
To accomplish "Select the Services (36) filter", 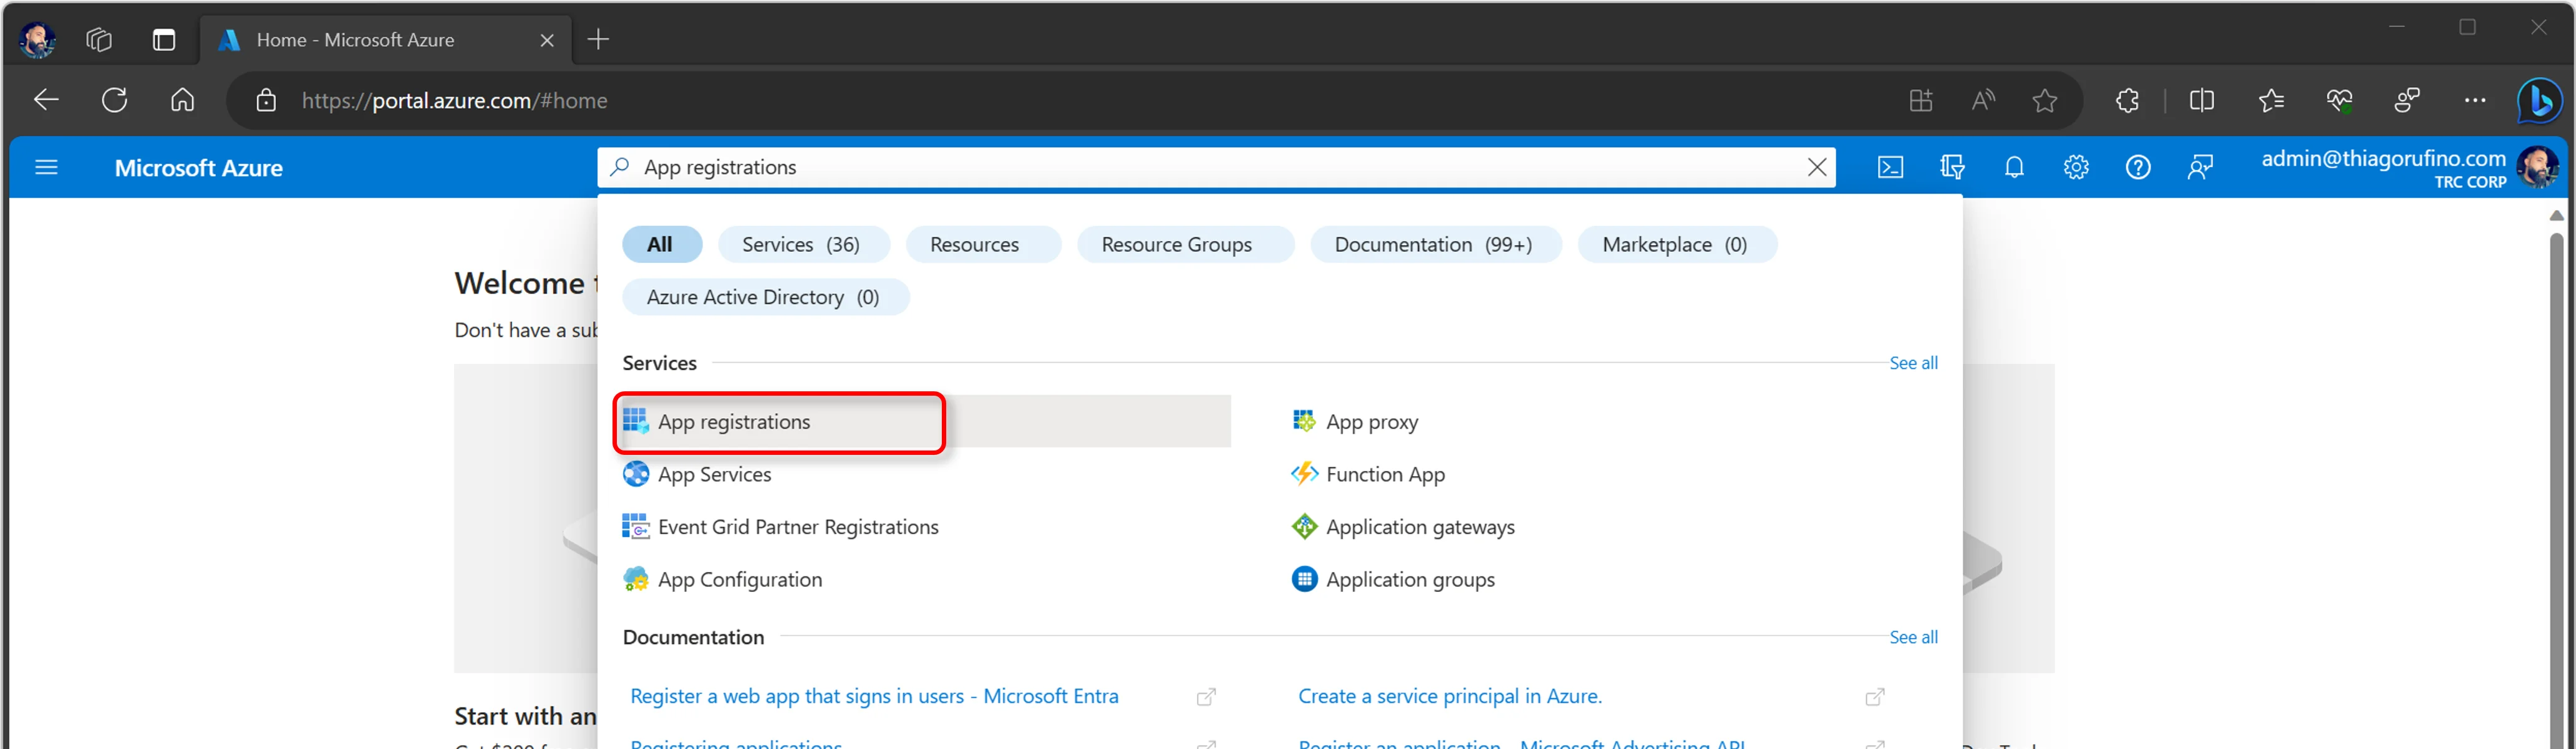I will coord(803,244).
